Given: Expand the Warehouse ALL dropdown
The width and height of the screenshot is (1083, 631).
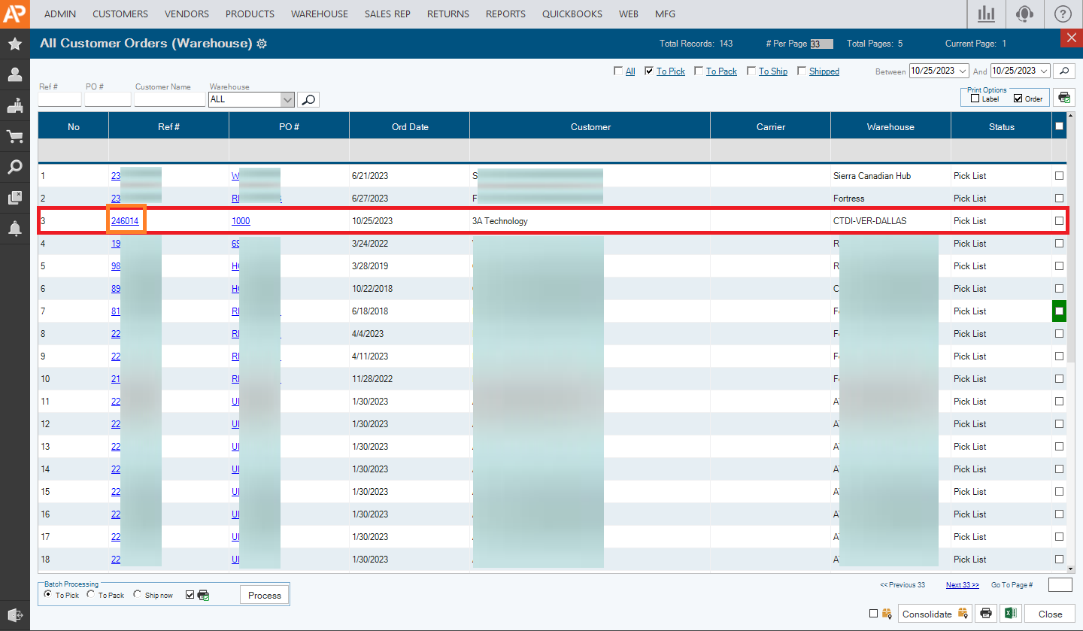Looking at the screenshot, I should click(x=287, y=99).
